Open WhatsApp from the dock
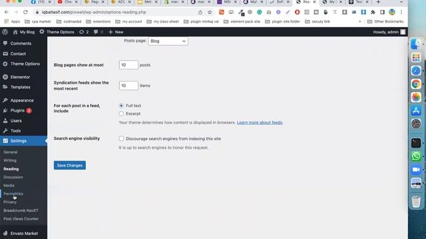This screenshot has width=426, height=239. [415, 156]
